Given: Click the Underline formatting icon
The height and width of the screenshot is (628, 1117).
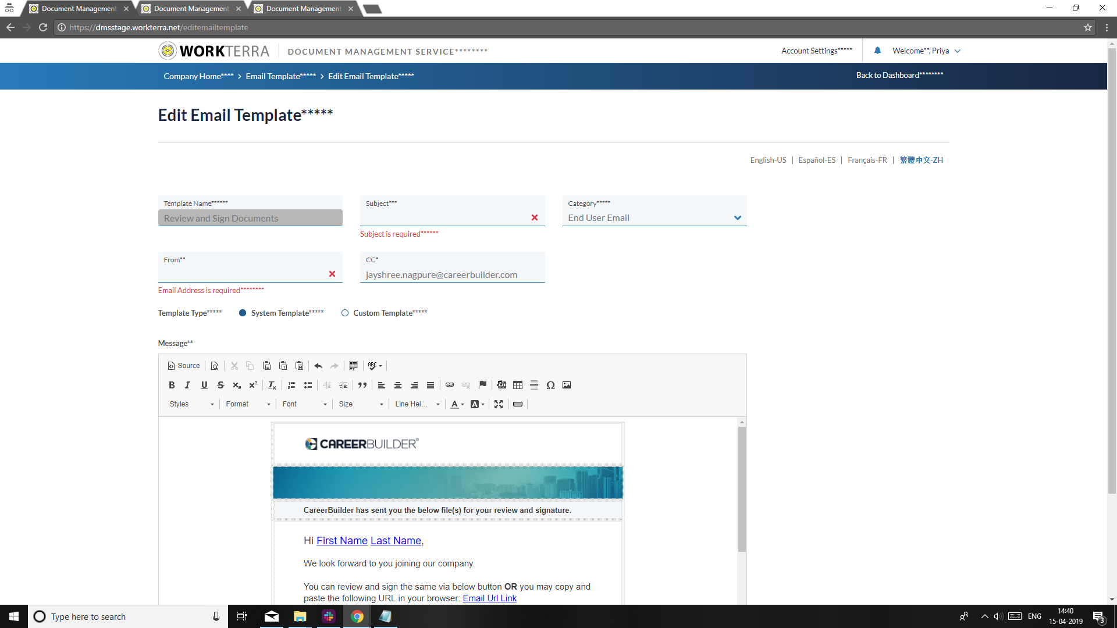Looking at the screenshot, I should [x=204, y=385].
